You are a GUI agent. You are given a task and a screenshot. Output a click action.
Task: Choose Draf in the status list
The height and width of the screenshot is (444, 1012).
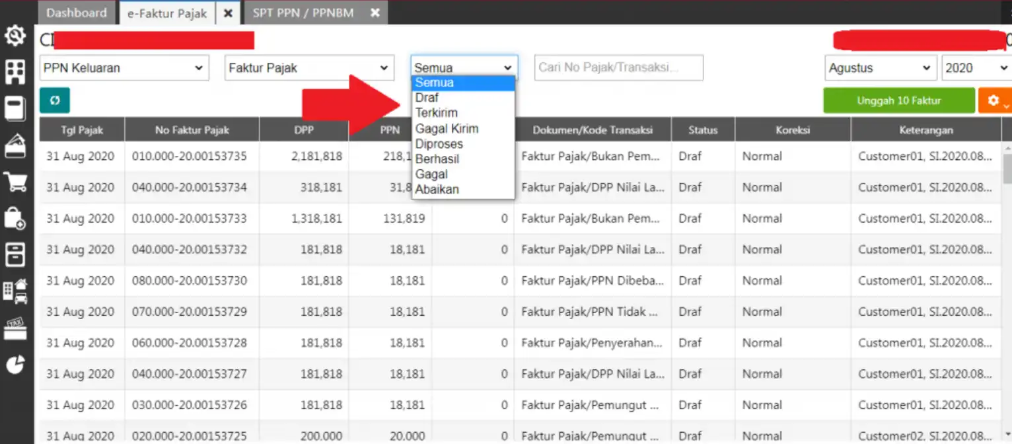pos(462,98)
